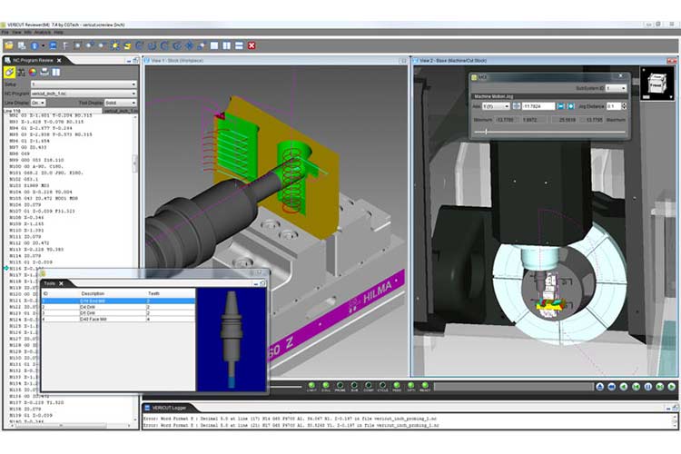The image size is (681, 454).
Task: Open the Line Display dropdown
Action: tap(38, 103)
